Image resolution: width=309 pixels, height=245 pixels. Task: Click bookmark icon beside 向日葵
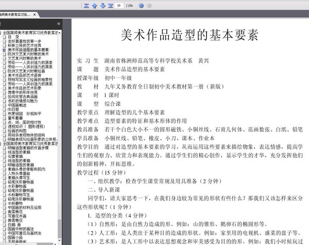coord(4,109)
